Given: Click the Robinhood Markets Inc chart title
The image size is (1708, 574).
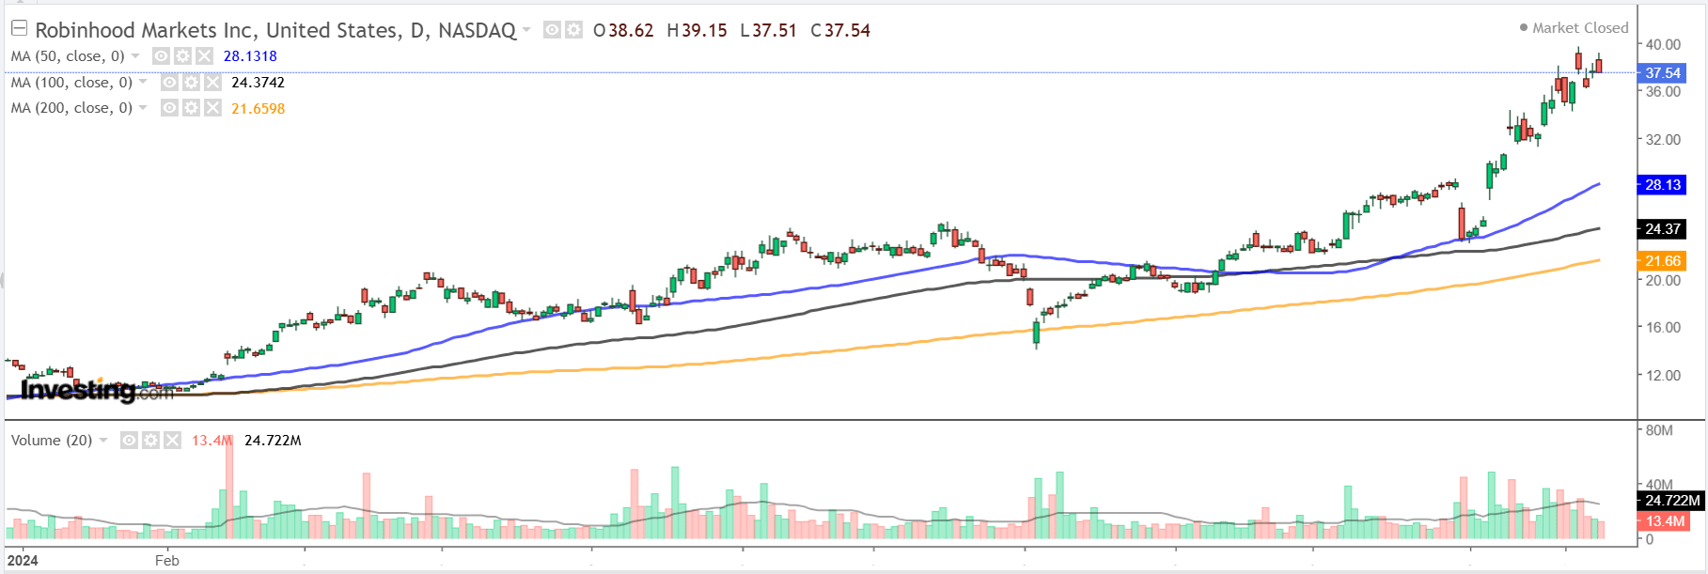Looking at the screenshot, I should click(x=275, y=30).
